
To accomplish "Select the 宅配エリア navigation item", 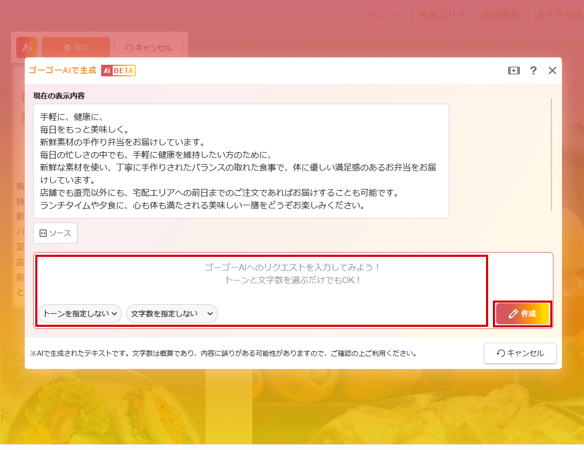I will click(442, 15).
